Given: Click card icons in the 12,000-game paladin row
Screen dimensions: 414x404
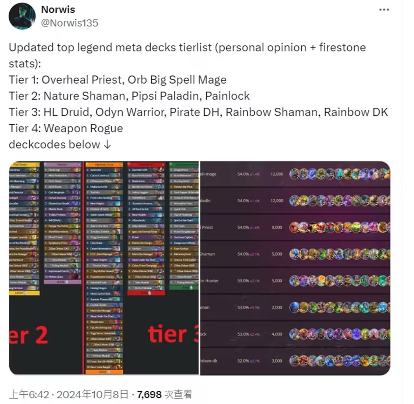Looking at the screenshot, I should (x=340, y=201).
